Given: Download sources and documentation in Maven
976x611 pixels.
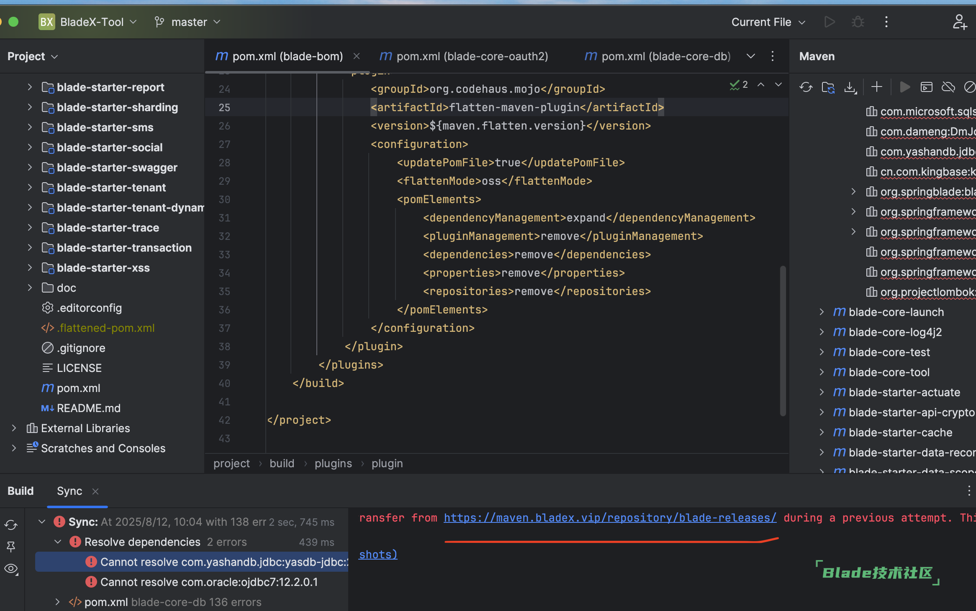Looking at the screenshot, I should click(x=850, y=87).
